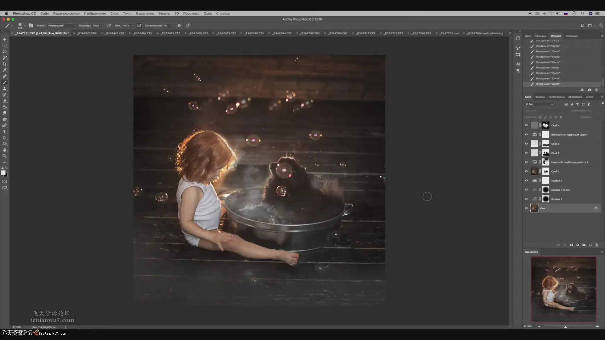Open the Properties info panel icon

518,38
